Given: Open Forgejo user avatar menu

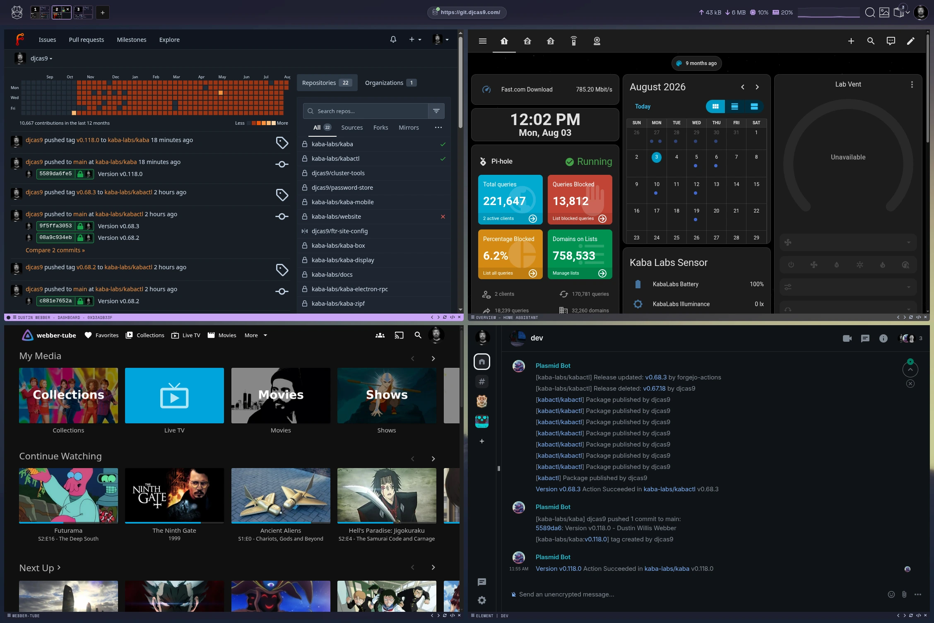Looking at the screenshot, I should coord(440,39).
